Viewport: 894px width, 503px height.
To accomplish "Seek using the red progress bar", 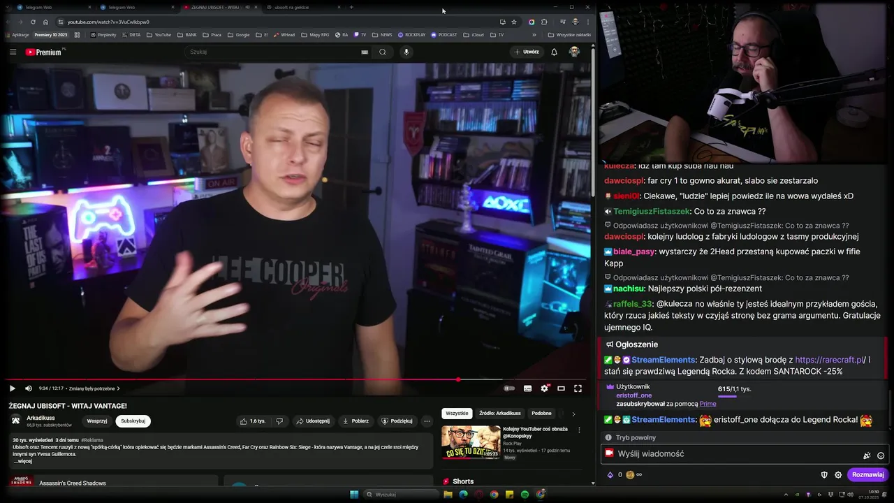I will pyautogui.click(x=296, y=379).
